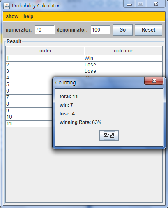Open the show menu
Image resolution: width=168 pixels, height=208 pixels.
[x=12, y=16]
